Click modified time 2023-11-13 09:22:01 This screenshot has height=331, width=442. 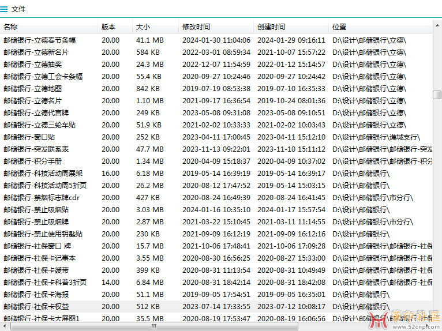[x=216, y=149]
